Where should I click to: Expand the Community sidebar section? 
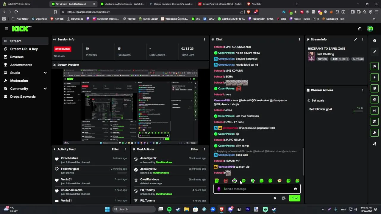click(x=45, y=89)
